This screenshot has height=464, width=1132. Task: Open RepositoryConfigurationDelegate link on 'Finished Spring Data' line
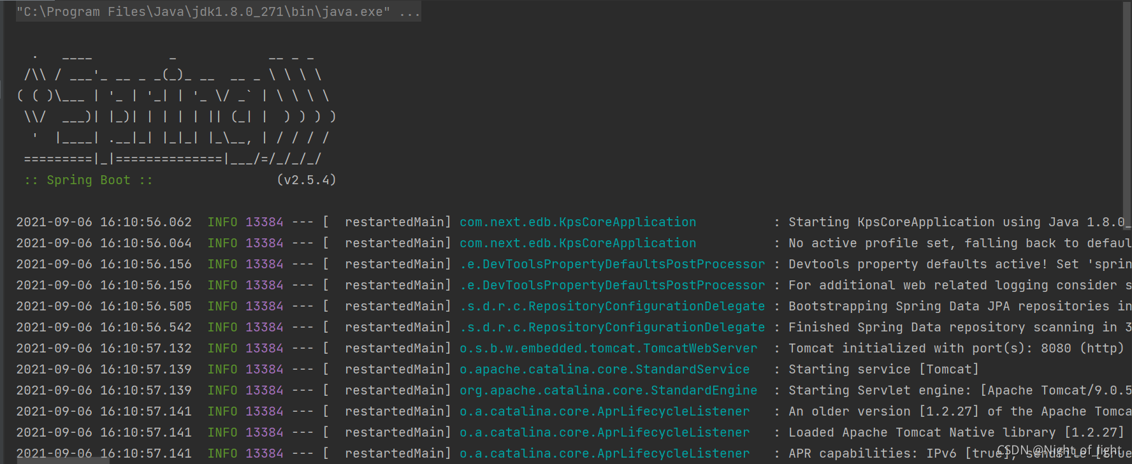tap(613, 327)
